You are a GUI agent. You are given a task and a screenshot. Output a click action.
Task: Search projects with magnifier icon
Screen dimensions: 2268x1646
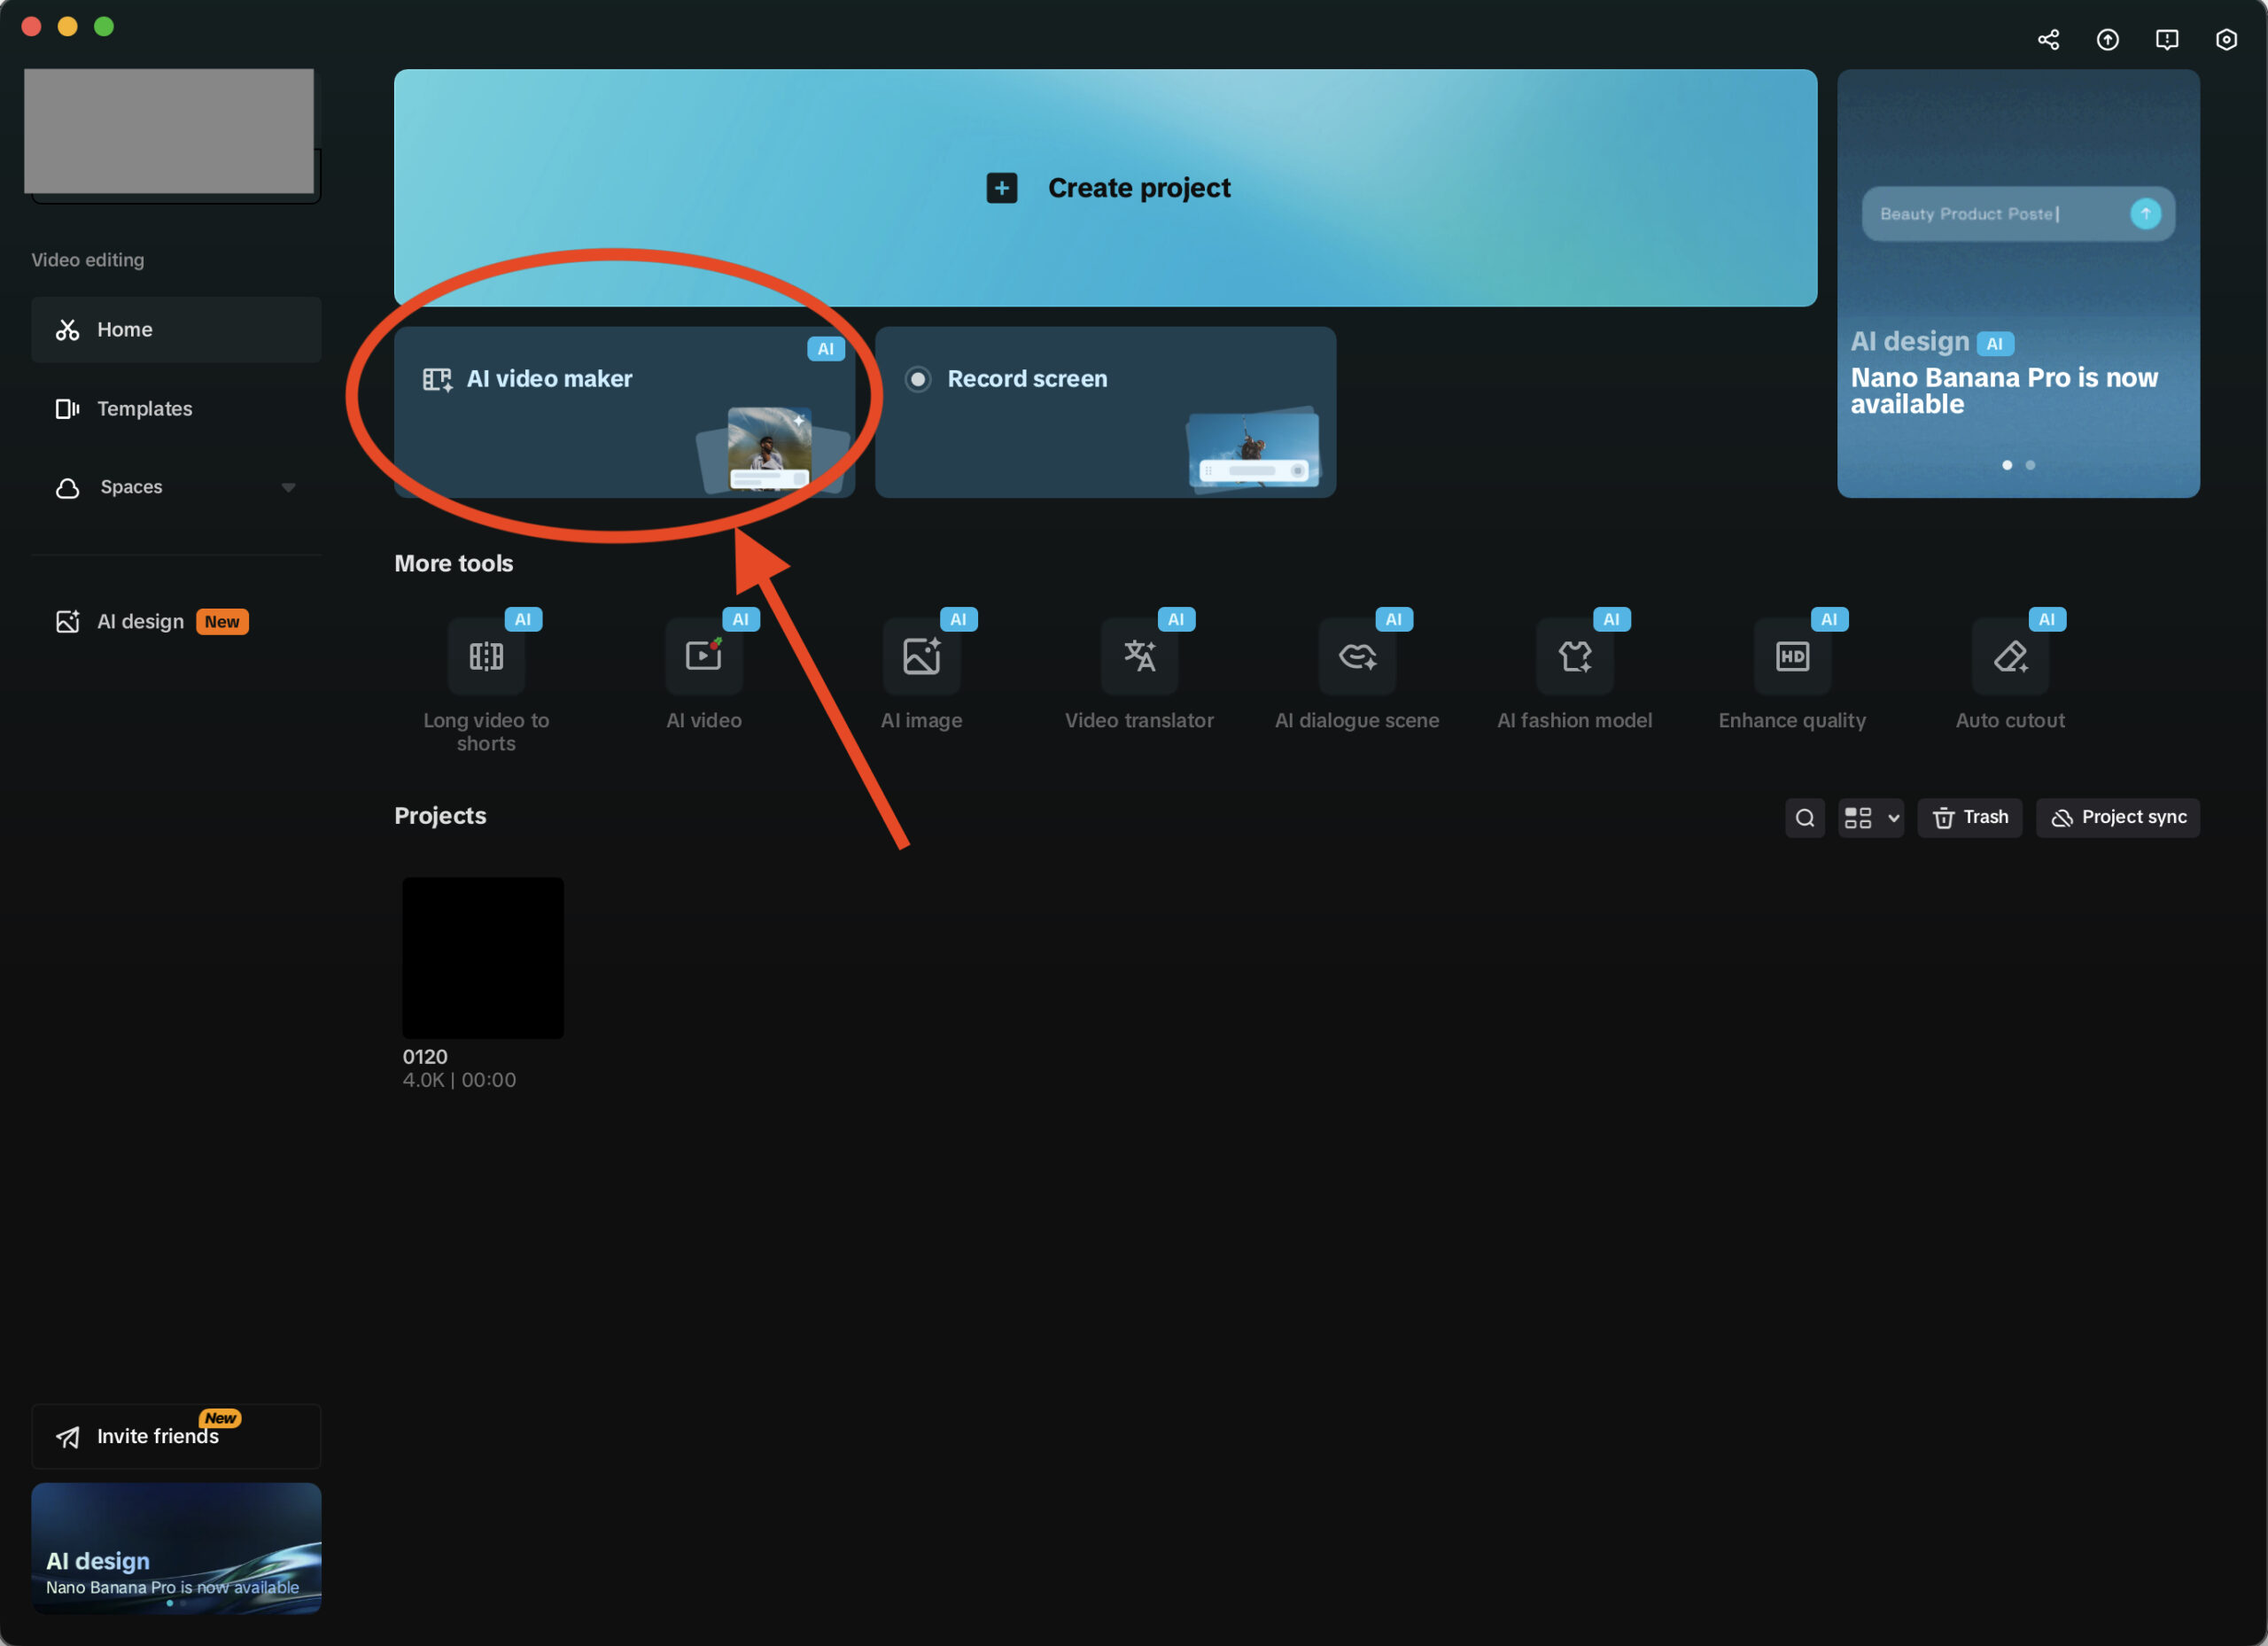click(1805, 818)
